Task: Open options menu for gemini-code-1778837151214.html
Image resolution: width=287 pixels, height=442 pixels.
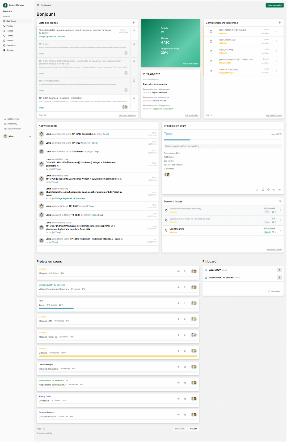Action: click(276, 61)
